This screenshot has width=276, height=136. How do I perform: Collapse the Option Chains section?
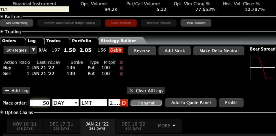click(x=2, y=112)
